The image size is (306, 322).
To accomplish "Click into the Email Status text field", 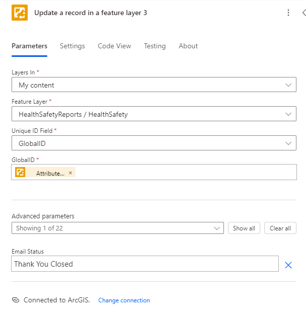I will tap(144, 264).
